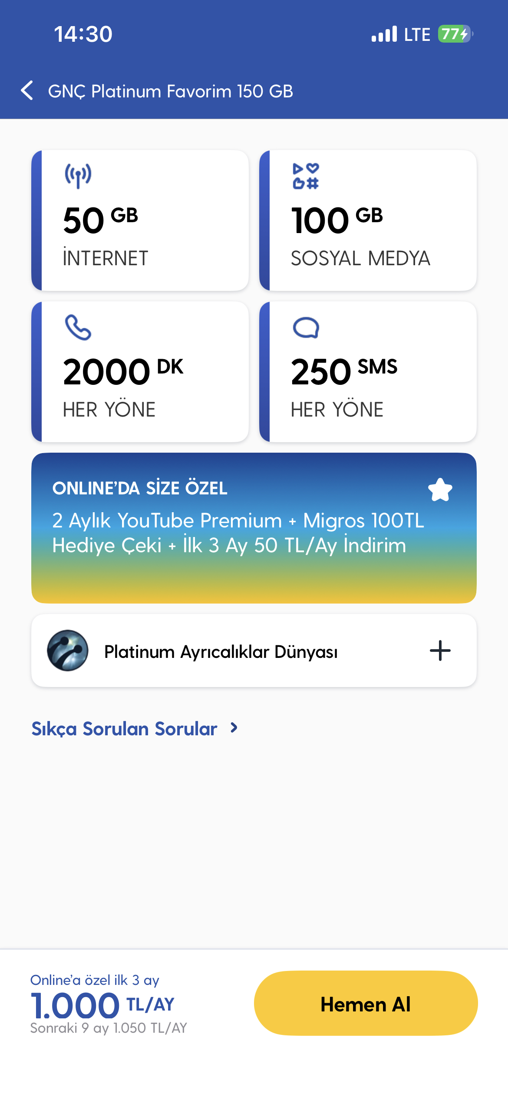Select the 2000 DK Her Yöne card

tap(140, 372)
